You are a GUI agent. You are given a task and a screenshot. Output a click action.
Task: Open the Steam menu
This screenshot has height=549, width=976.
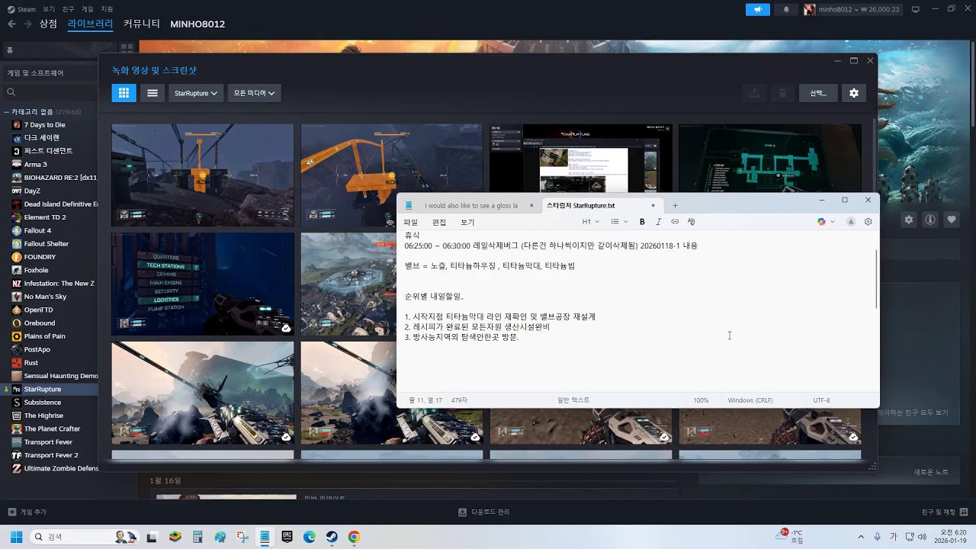coord(21,9)
